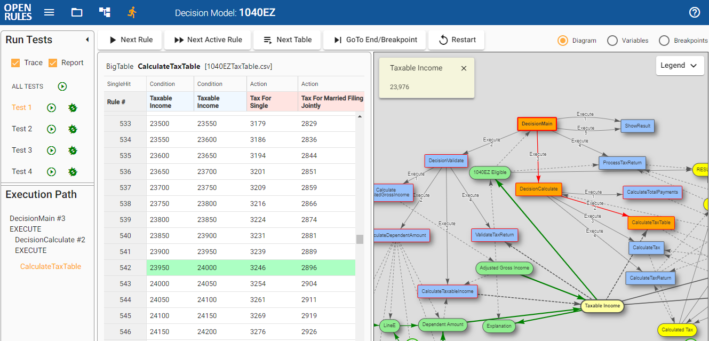Open the hamburger menu icon

click(x=49, y=12)
